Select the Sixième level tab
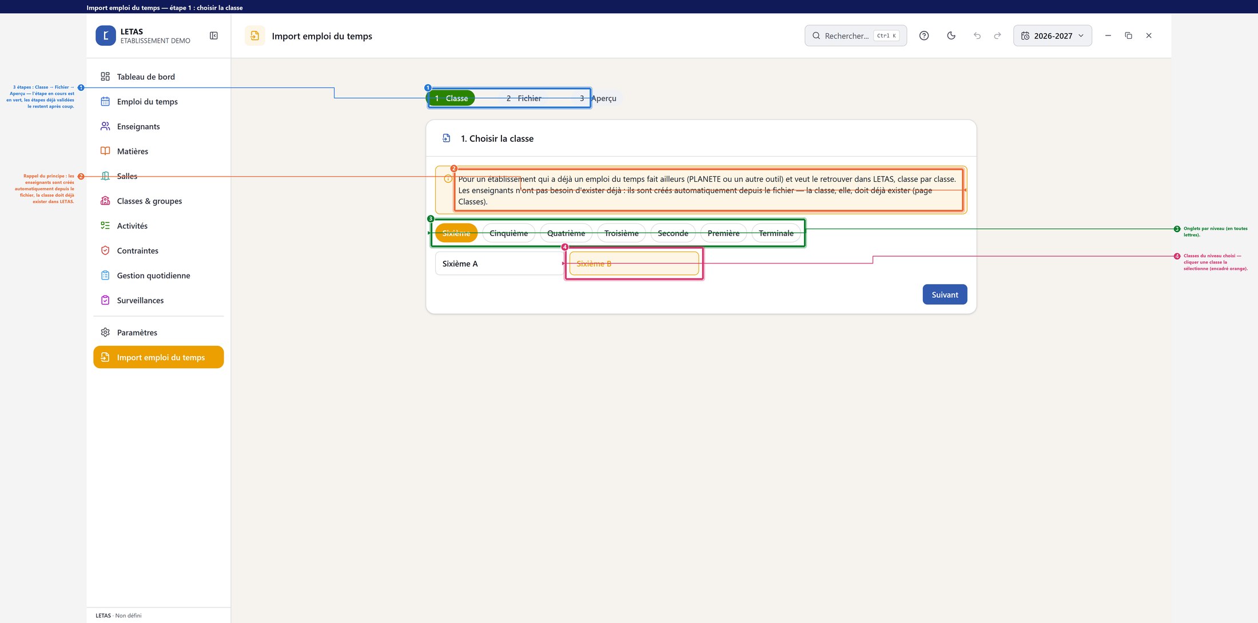 (456, 233)
